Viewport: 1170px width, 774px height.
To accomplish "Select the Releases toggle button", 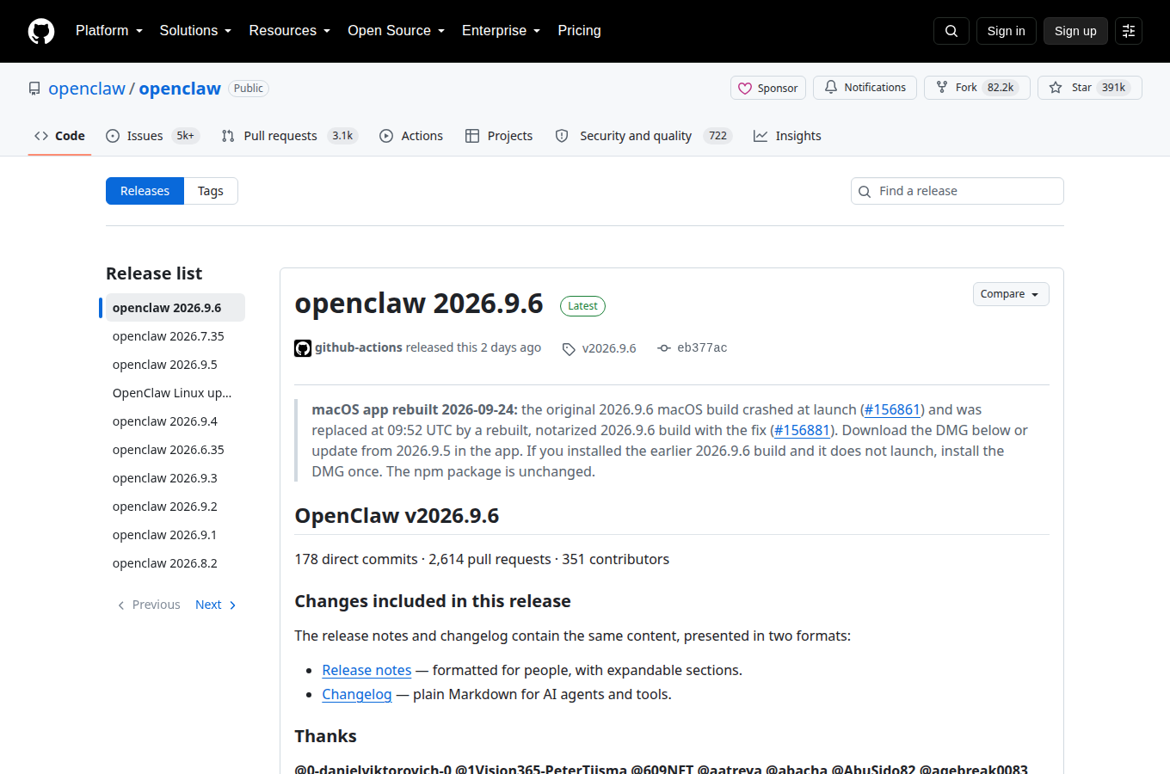I will point(145,191).
